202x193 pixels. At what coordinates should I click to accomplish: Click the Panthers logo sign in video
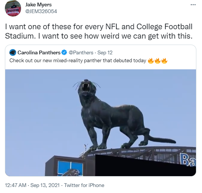tap(70, 168)
